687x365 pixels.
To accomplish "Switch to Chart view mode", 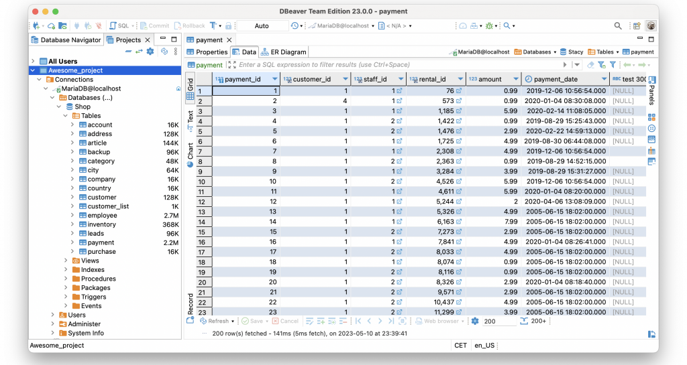I will pyautogui.click(x=190, y=155).
